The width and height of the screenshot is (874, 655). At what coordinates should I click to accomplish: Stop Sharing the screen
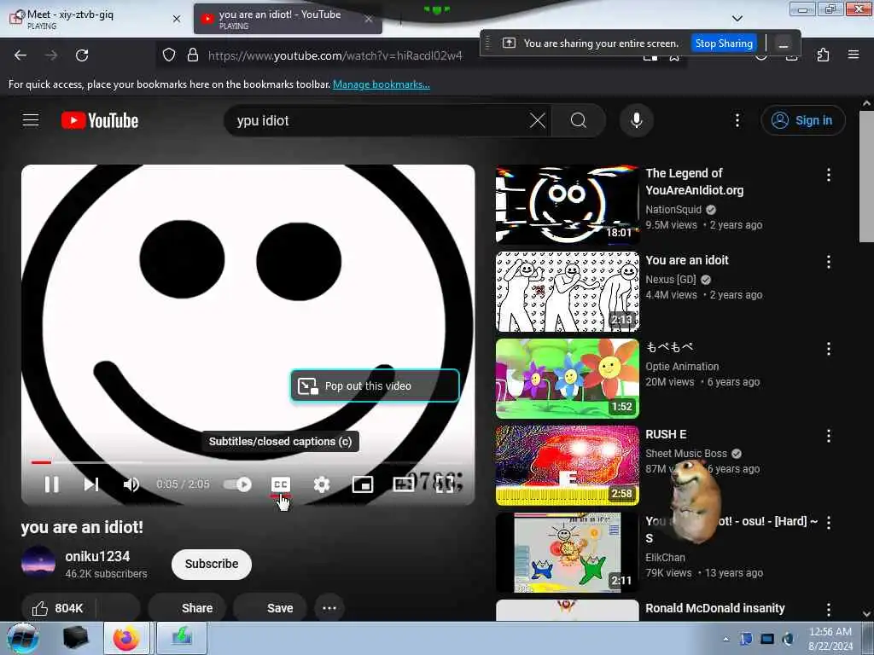click(x=724, y=43)
